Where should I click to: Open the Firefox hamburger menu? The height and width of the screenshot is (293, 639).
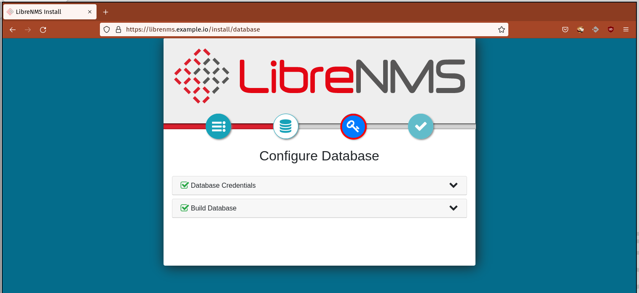(x=626, y=29)
